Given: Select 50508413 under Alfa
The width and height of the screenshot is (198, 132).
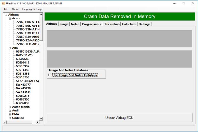Looking at the screenshot, I should (x=23, y=63).
